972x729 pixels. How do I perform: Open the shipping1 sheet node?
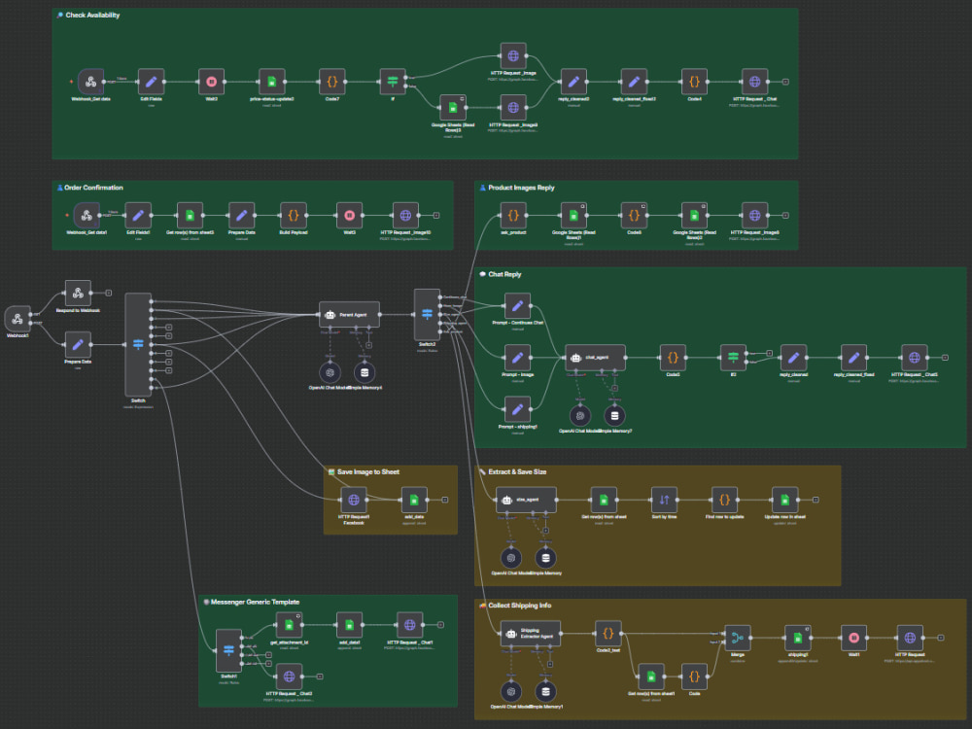pos(798,638)
